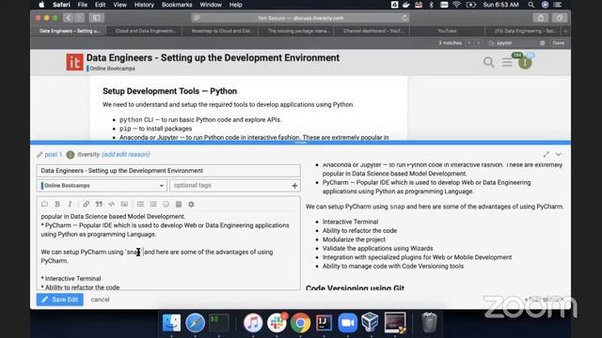
Task: Switch to the Cloud and Data Engineering tab
Action: (x=146, y=31)
